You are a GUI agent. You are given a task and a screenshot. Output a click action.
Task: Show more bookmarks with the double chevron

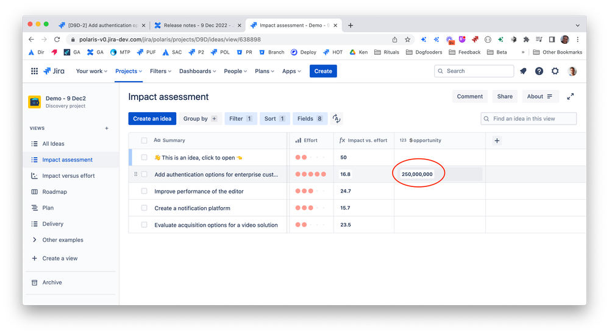coord(523,52)
